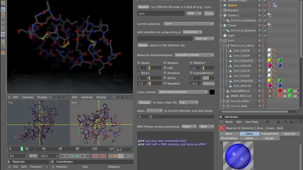Enable the MSMSurf checkbox
Viewport: 303px width, 170px height.
(191, 63)
